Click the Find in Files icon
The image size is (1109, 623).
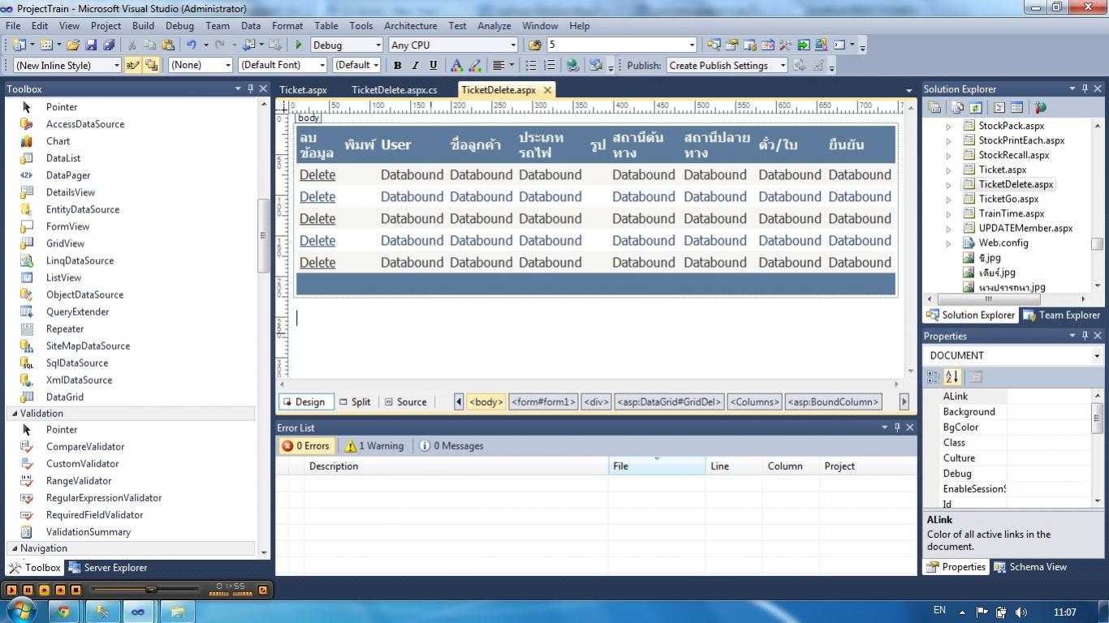click(x=535, y=45)
